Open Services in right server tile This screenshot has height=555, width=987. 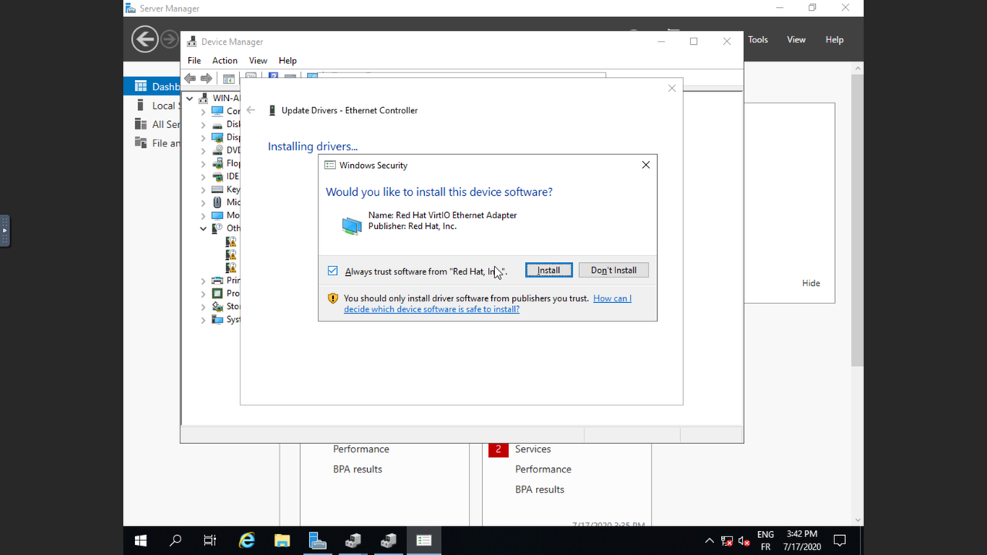pyautogui.click(x=533, y=449)
